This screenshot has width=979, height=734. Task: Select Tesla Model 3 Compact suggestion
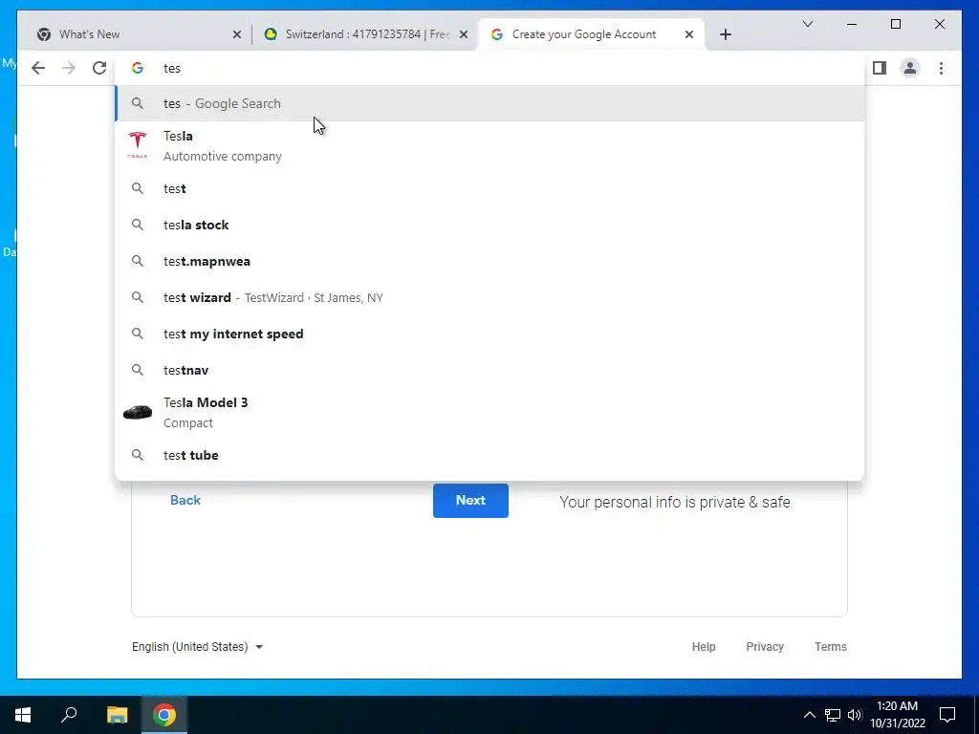tap(489, 413)
